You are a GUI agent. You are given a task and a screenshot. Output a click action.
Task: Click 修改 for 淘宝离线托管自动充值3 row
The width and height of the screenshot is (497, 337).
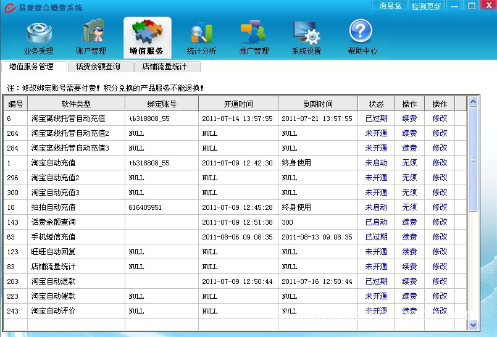tap(440, 148)
